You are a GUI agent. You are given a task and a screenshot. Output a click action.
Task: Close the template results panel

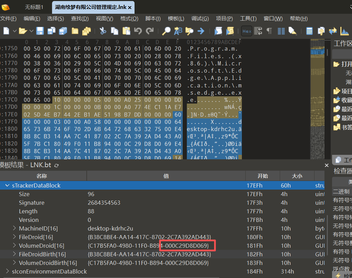327,165
